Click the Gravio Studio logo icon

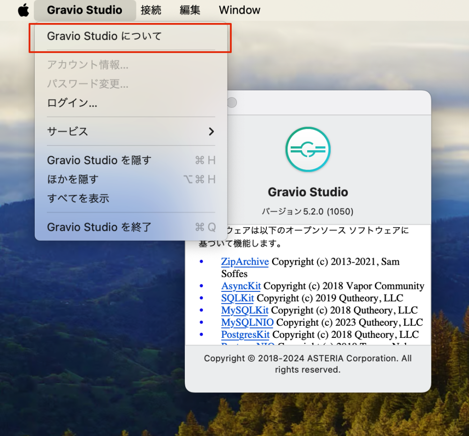point(308,149)
